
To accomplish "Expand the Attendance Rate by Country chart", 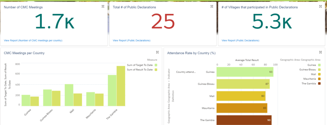I will (x=321, y=52).
